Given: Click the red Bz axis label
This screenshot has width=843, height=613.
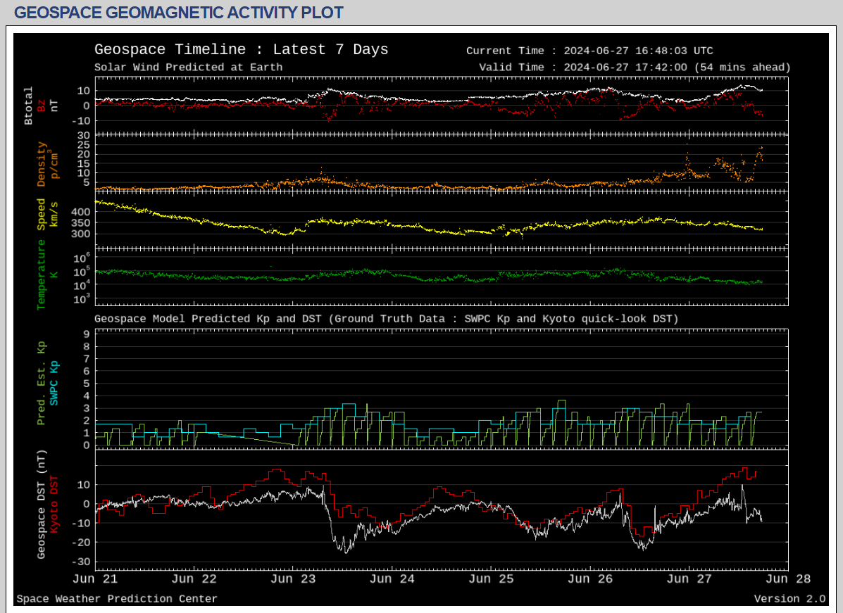Looking at the screenshot, I should click(x=42, y=106).
